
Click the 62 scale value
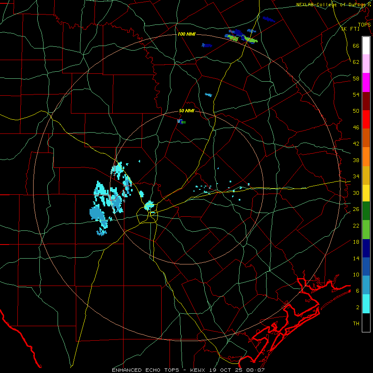coord(356,62)
